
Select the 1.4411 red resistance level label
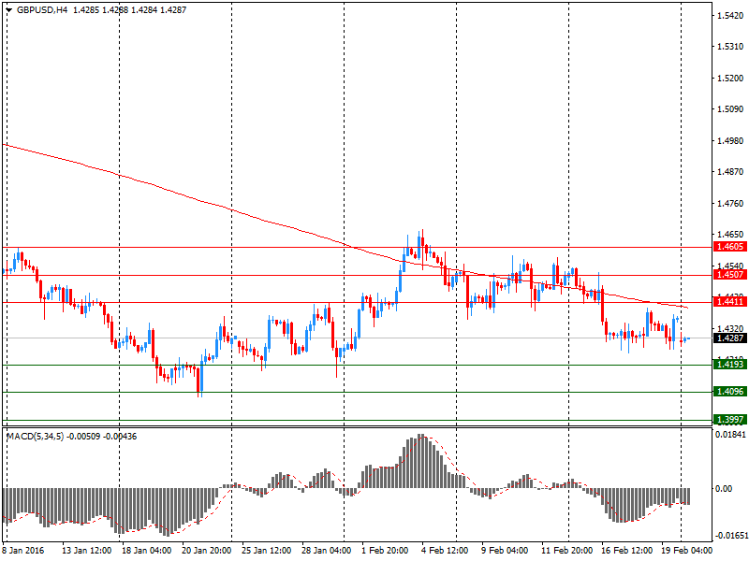pos(730,301)
